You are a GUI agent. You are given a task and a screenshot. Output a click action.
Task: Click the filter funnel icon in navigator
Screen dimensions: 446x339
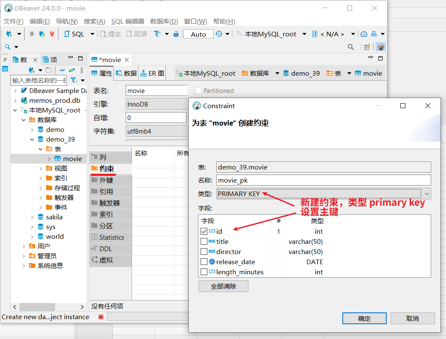[x=74, y=80]
